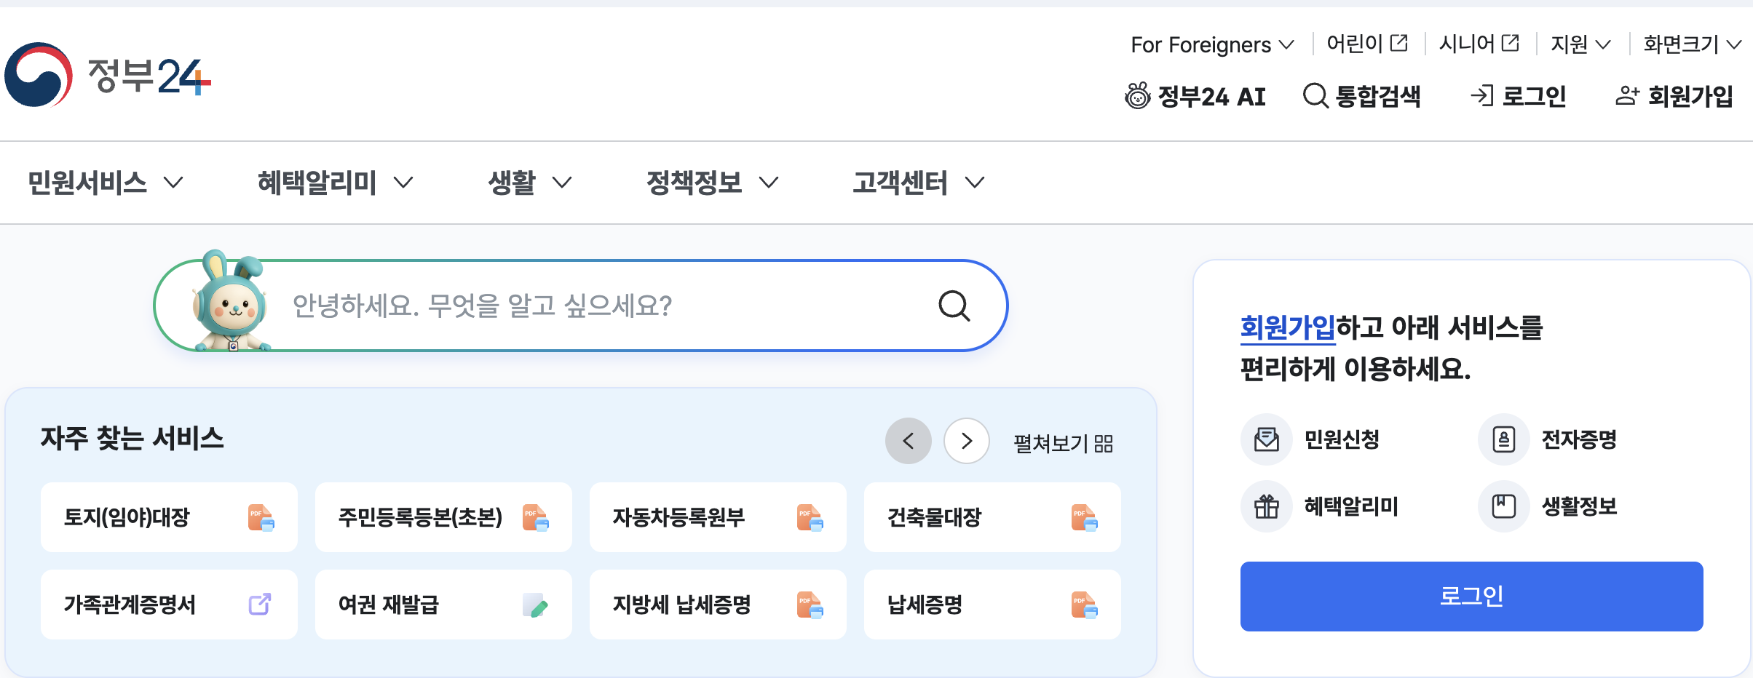Expand 펼쳐보기 to view all services
1753x678 pixels.
pos(1064,443)
